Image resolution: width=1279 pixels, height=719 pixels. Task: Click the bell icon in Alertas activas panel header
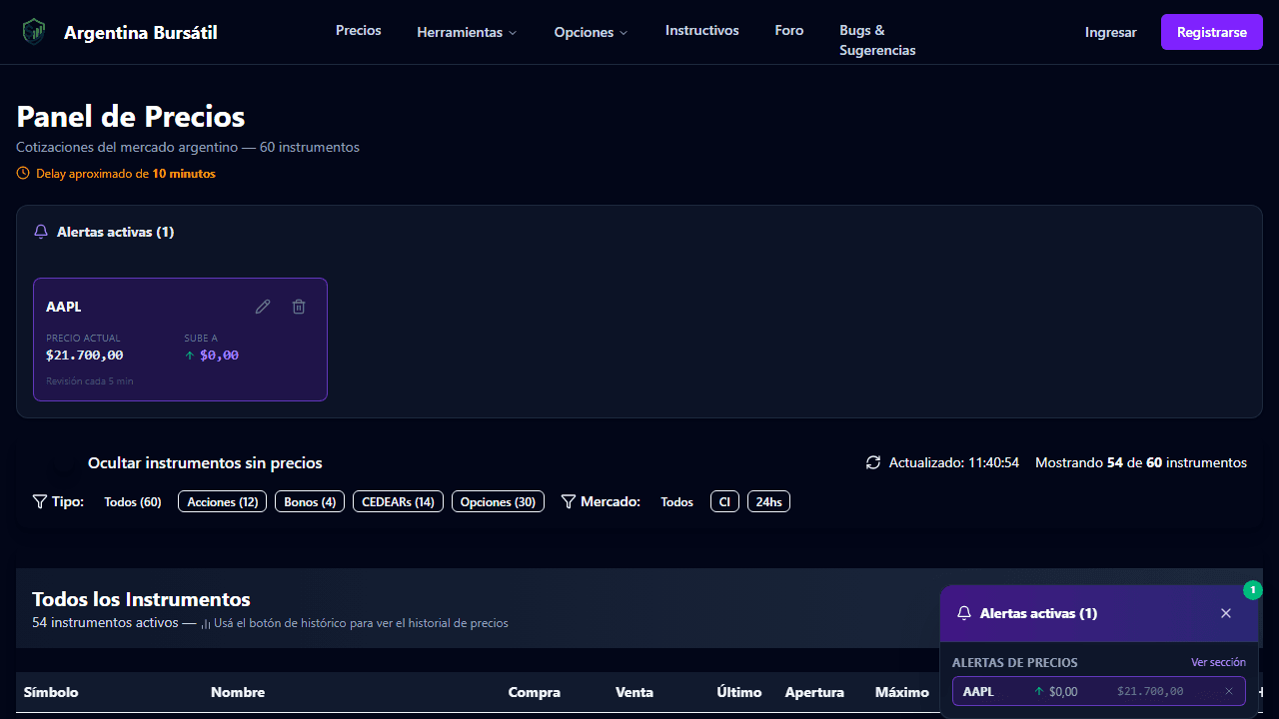click(41, 232)
